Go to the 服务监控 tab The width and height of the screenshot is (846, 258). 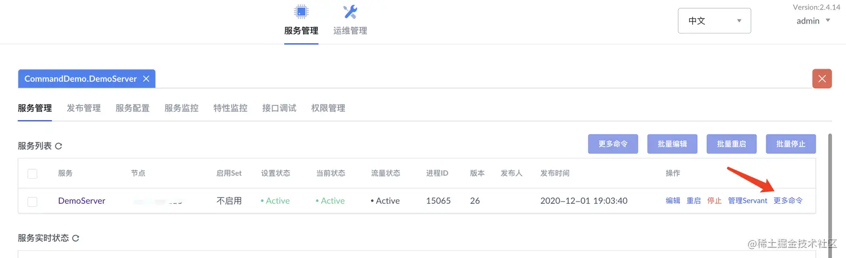click(181, 108)
